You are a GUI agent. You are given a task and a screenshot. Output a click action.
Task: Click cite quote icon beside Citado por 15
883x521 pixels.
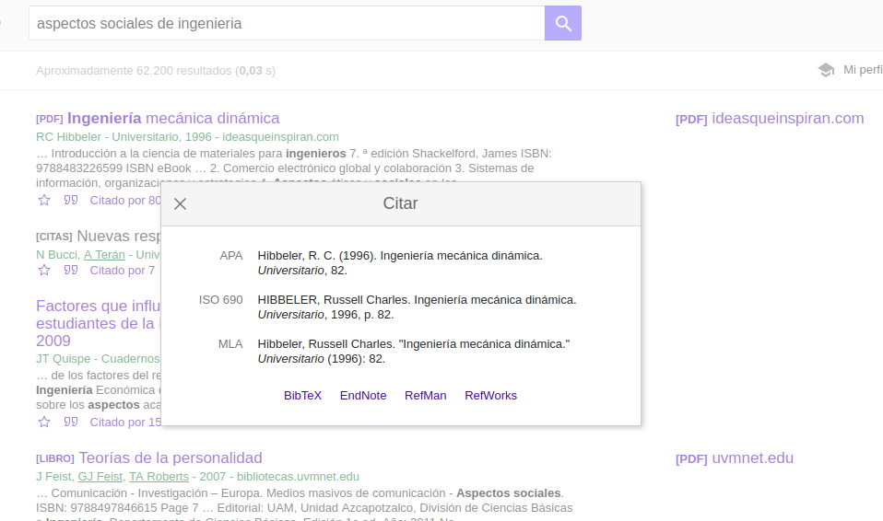70,422
